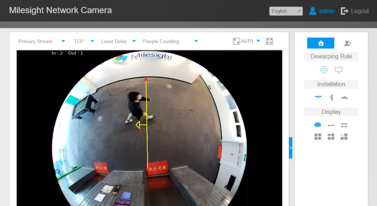Click the admin user link
377x206 pixels.
coord(326,11)
